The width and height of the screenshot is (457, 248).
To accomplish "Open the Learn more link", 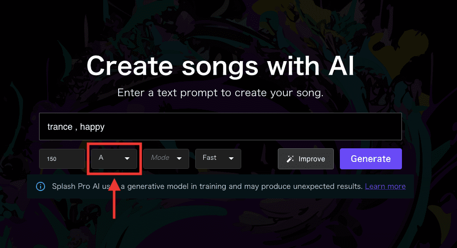I will 385,186.
